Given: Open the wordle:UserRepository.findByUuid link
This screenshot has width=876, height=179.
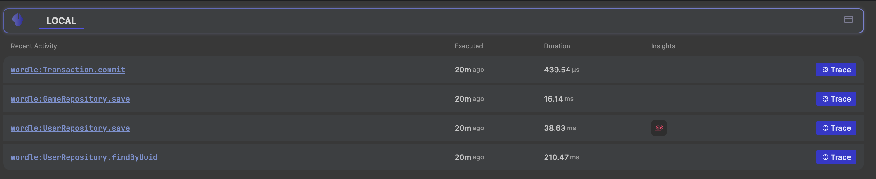Looking at the screenshot, I should [x=84, y=157].
